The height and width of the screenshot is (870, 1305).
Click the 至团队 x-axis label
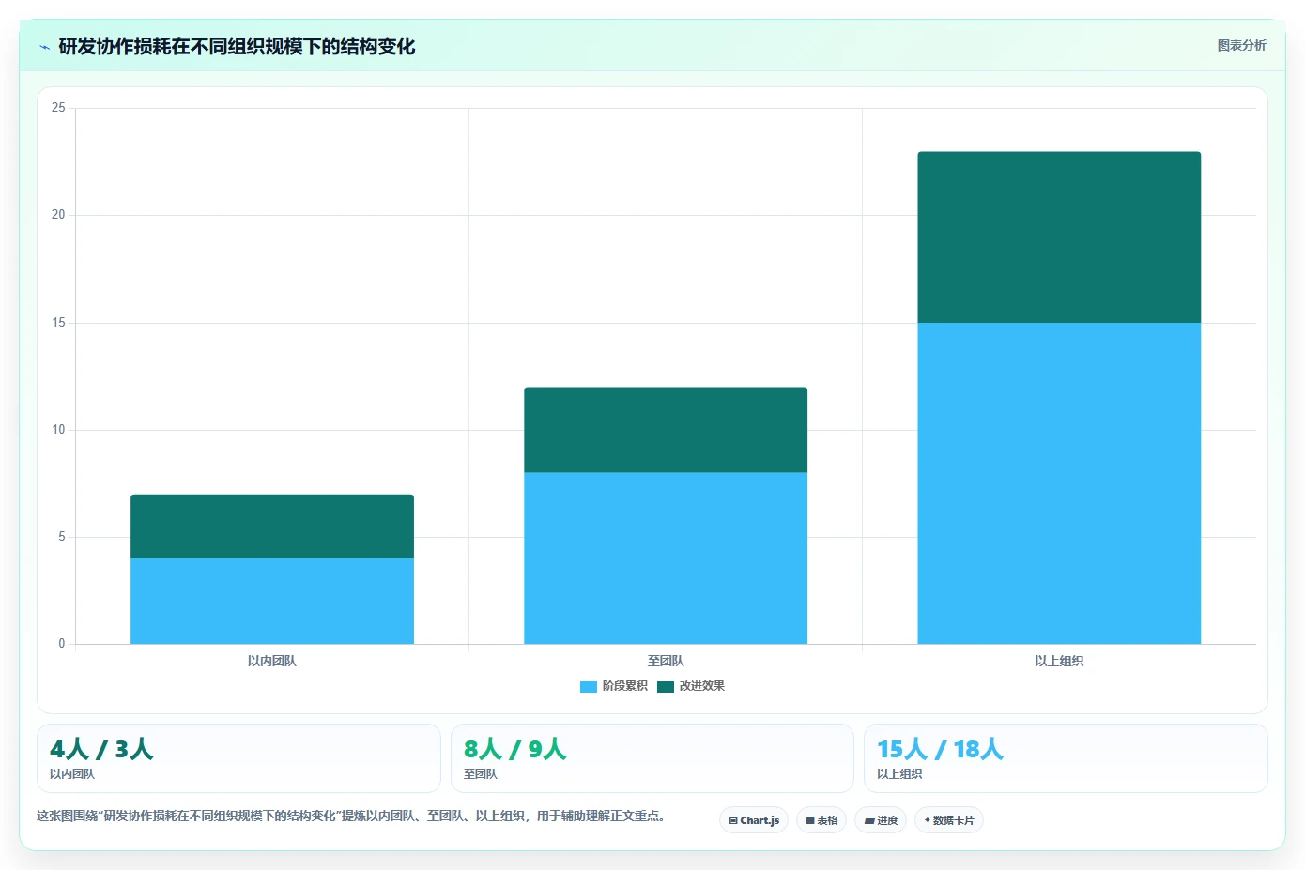coord(666,661)
